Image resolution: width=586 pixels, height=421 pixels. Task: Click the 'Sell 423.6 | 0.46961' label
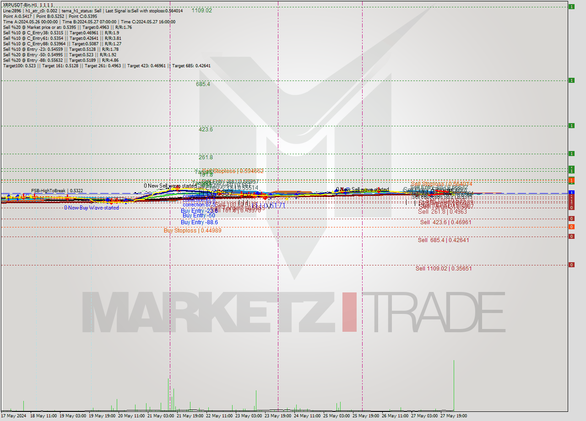click(446, 222)
